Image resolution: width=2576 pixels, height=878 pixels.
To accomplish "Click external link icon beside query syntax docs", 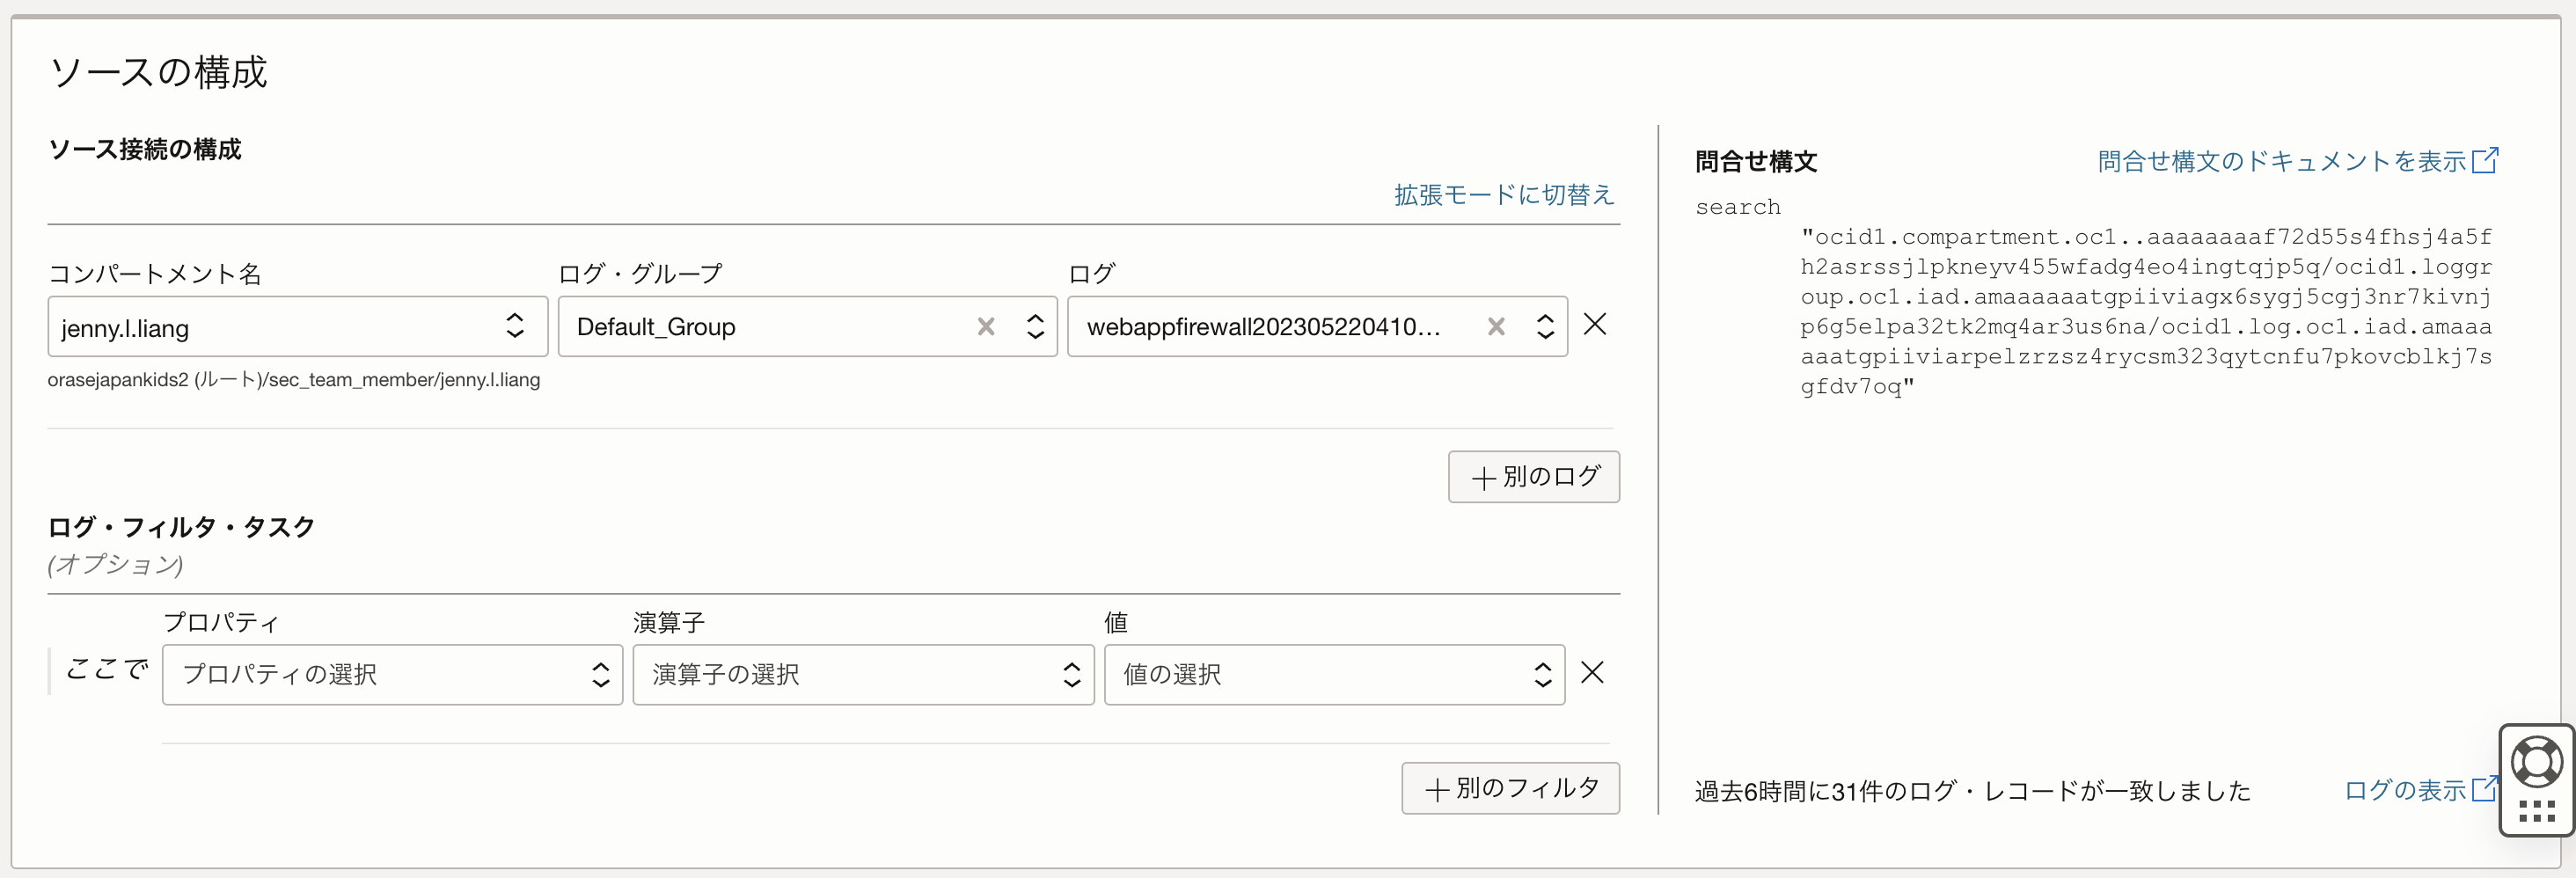I will pos(2485,161).
